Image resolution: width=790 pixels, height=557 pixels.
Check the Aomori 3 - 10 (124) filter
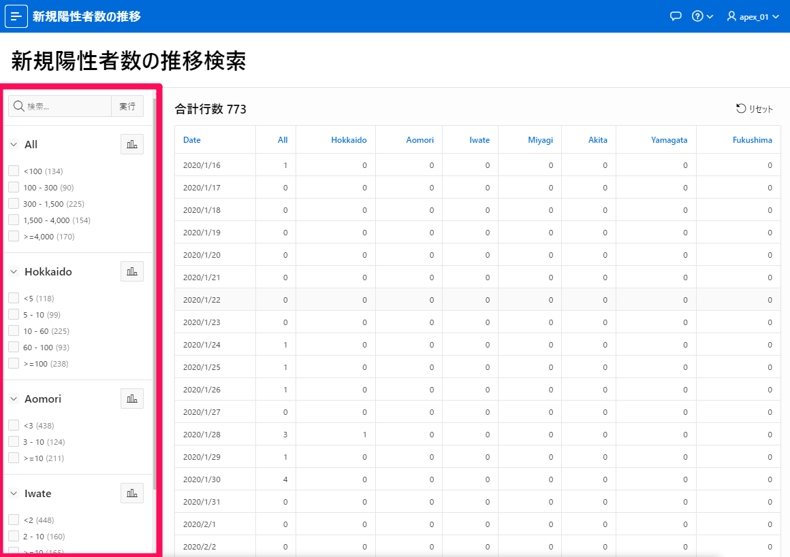[14, 442]
